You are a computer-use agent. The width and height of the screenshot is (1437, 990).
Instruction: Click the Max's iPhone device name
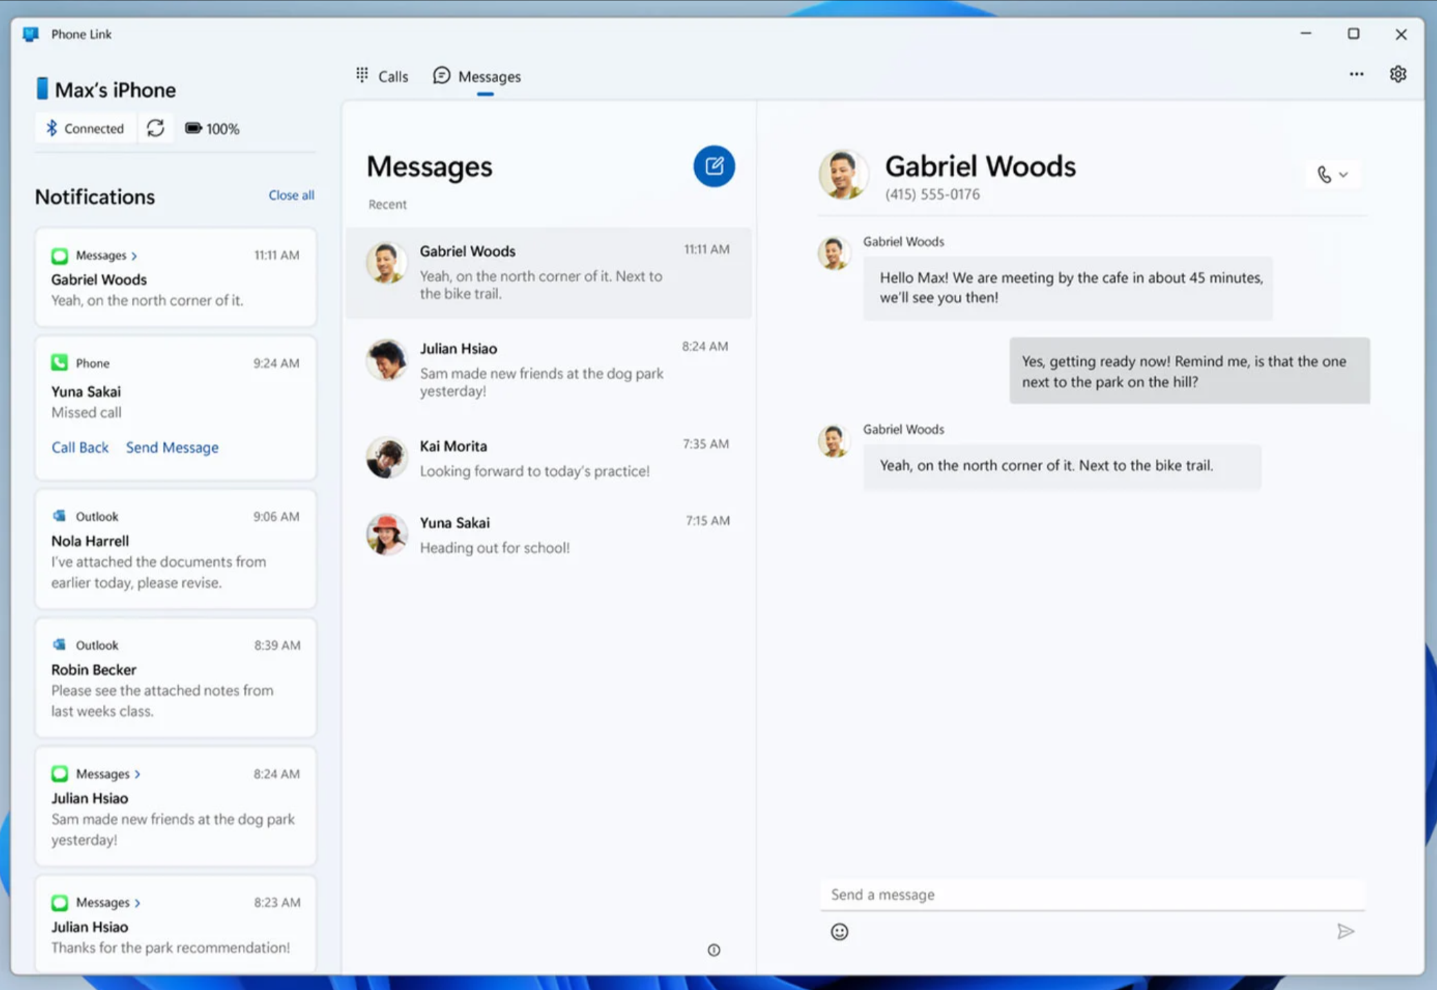click(x=115, y=90)
